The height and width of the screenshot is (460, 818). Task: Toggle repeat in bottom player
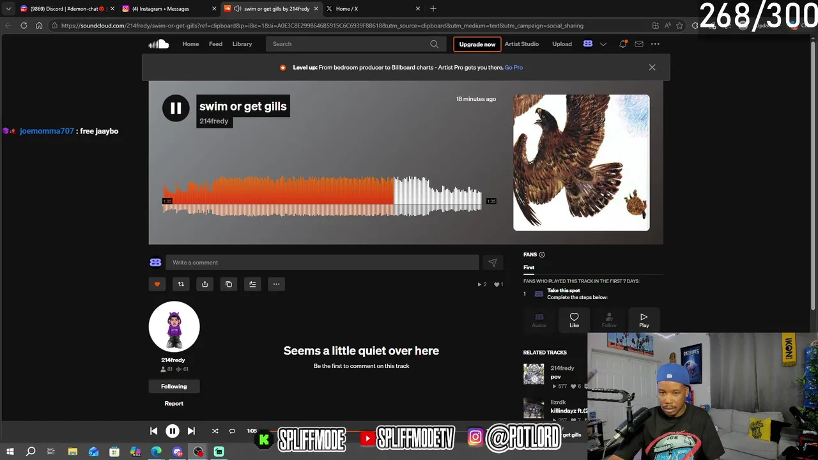coord(232,431)
